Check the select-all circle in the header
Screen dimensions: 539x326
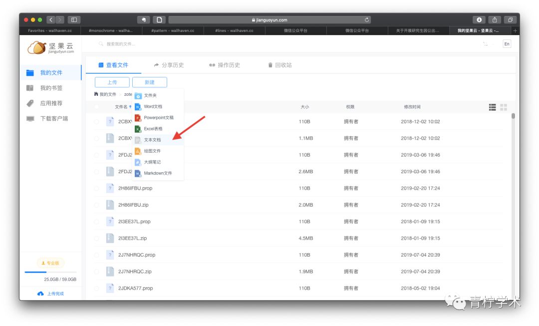click(96, 106)
